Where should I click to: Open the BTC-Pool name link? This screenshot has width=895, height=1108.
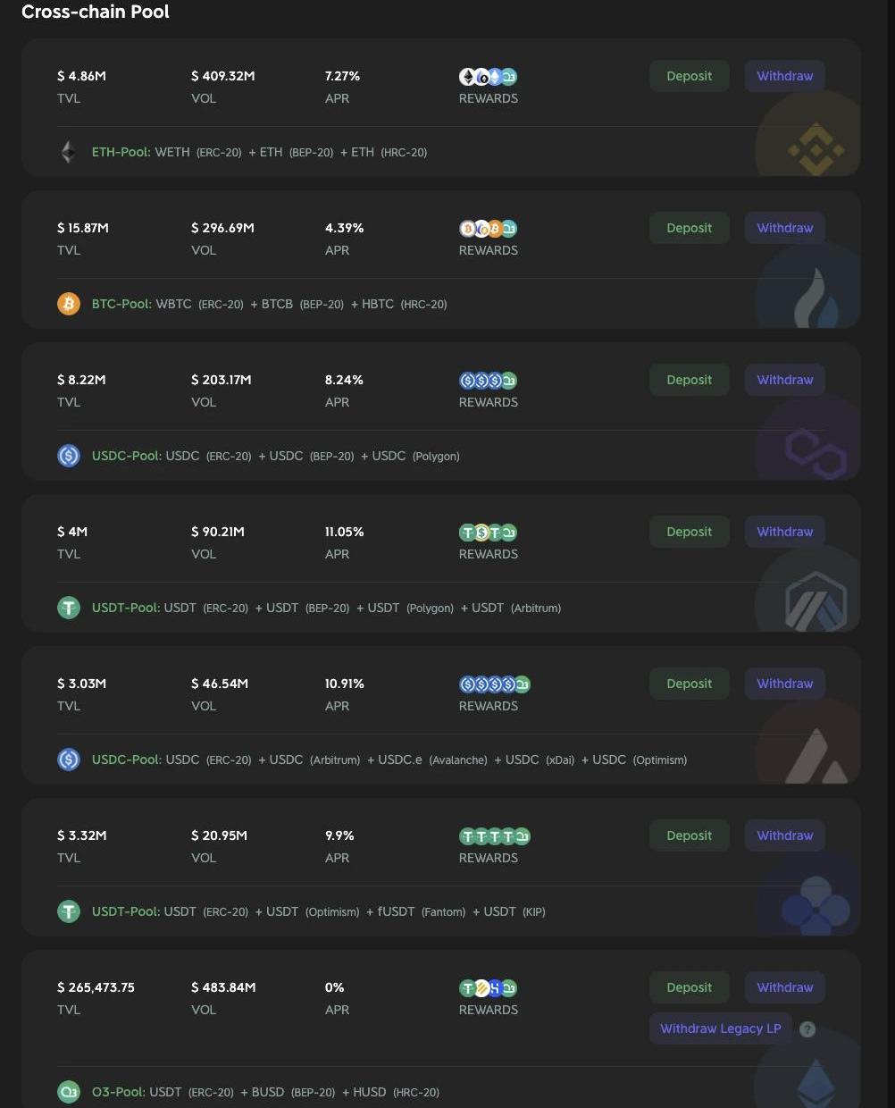[121, 304]
